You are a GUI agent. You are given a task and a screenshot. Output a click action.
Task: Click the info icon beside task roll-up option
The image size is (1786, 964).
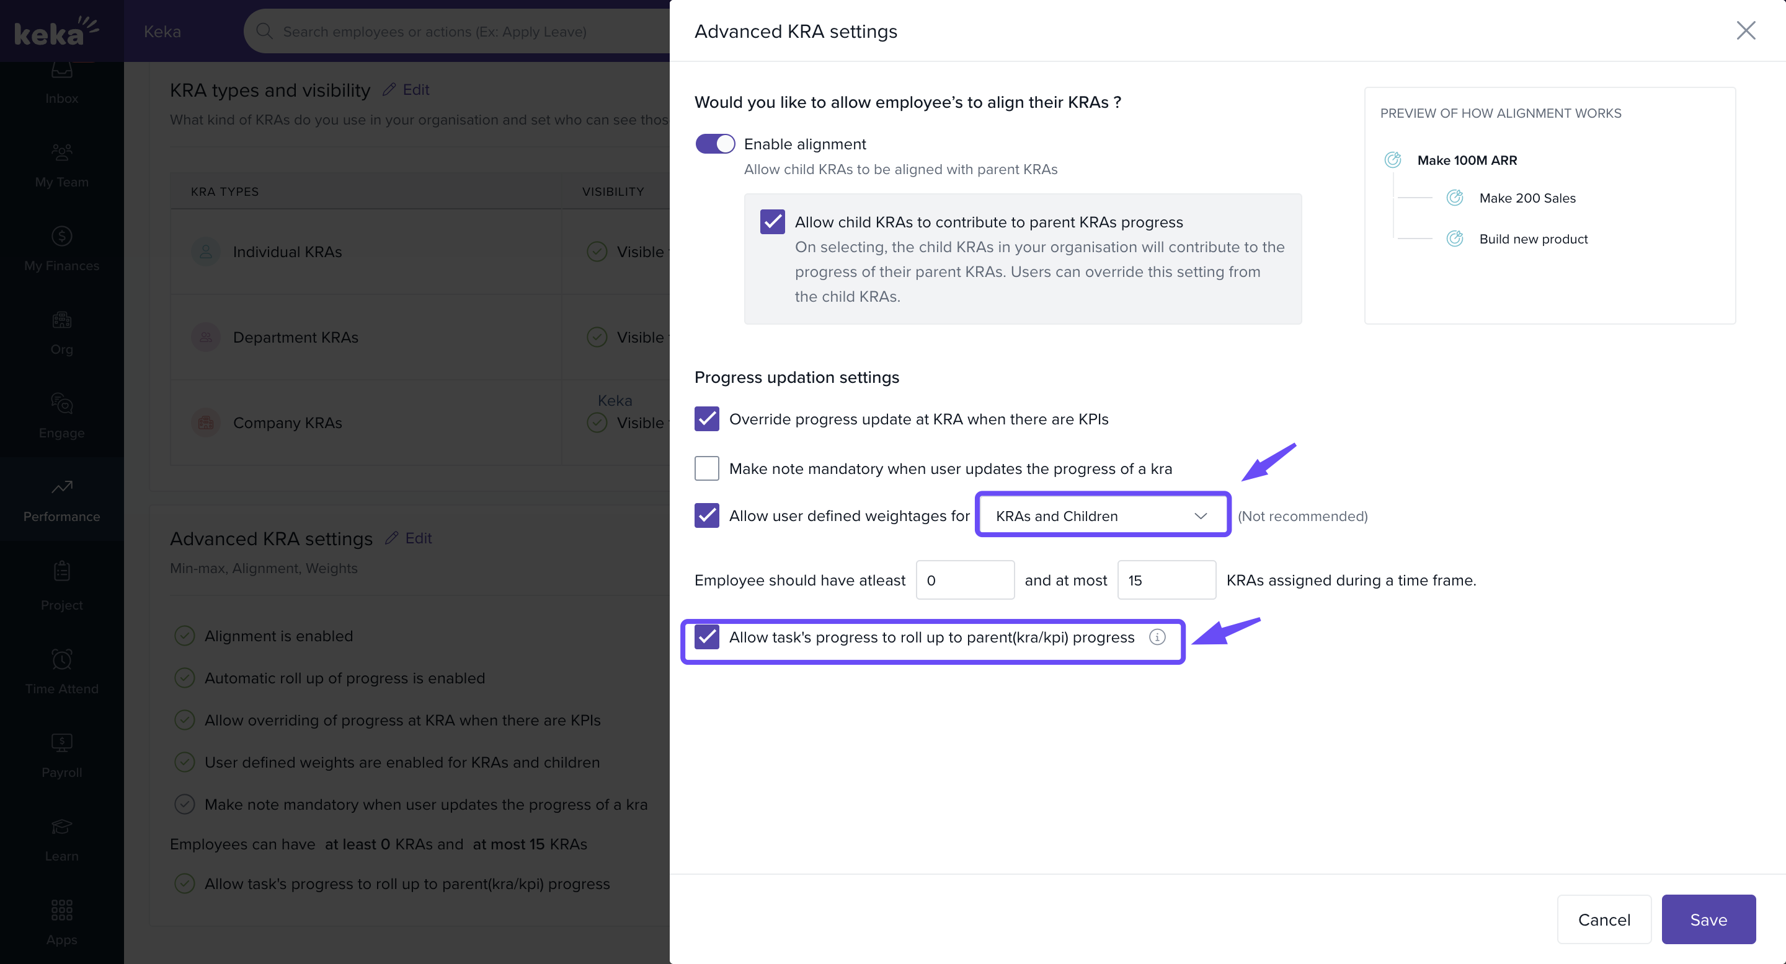point(1157,637)
